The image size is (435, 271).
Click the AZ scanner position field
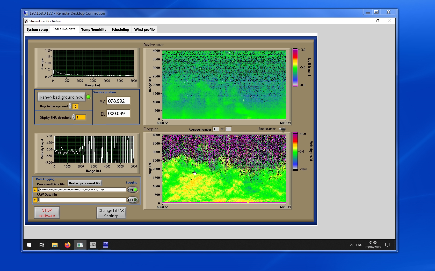point(118,101)
